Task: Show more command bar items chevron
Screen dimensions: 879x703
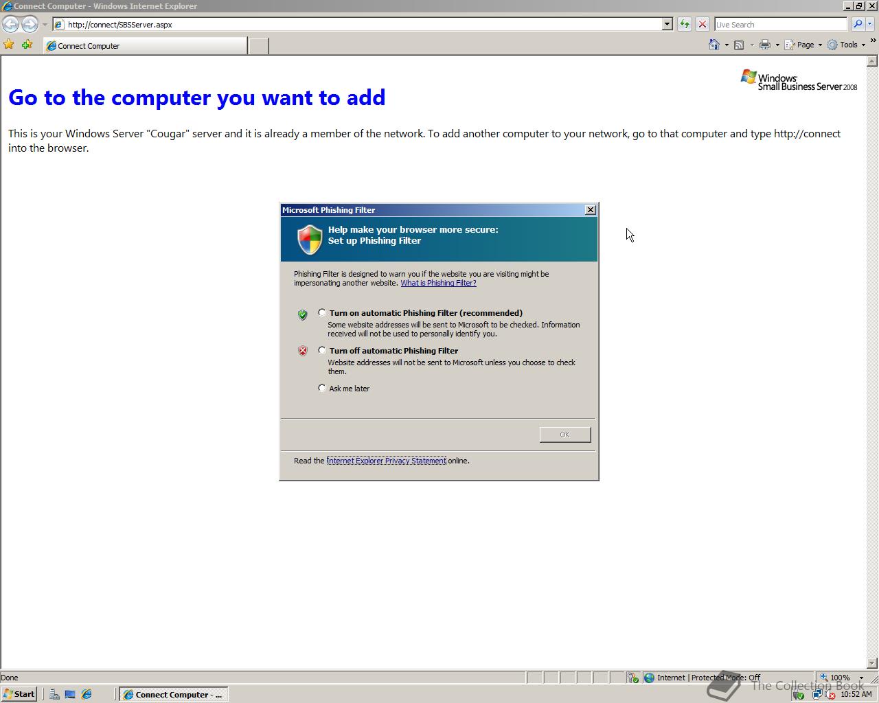Action: coord(873,41)
